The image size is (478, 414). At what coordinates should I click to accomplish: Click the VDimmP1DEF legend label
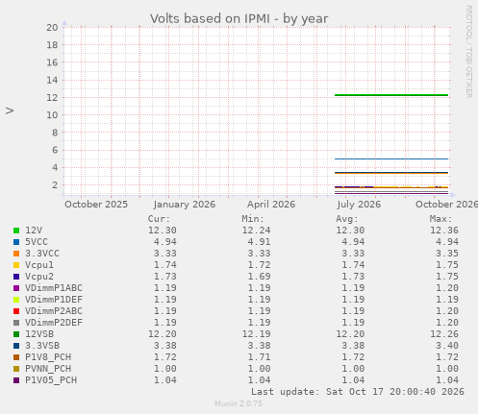point(54,300)
